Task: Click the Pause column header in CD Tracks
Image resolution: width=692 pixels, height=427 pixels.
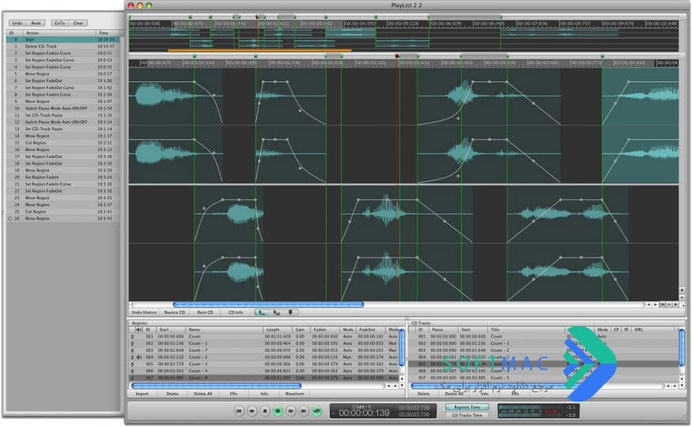Action: point(444,330)
